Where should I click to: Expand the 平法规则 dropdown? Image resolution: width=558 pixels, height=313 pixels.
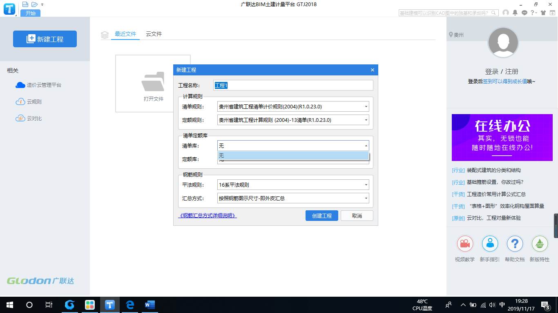(x=366, y=185)
